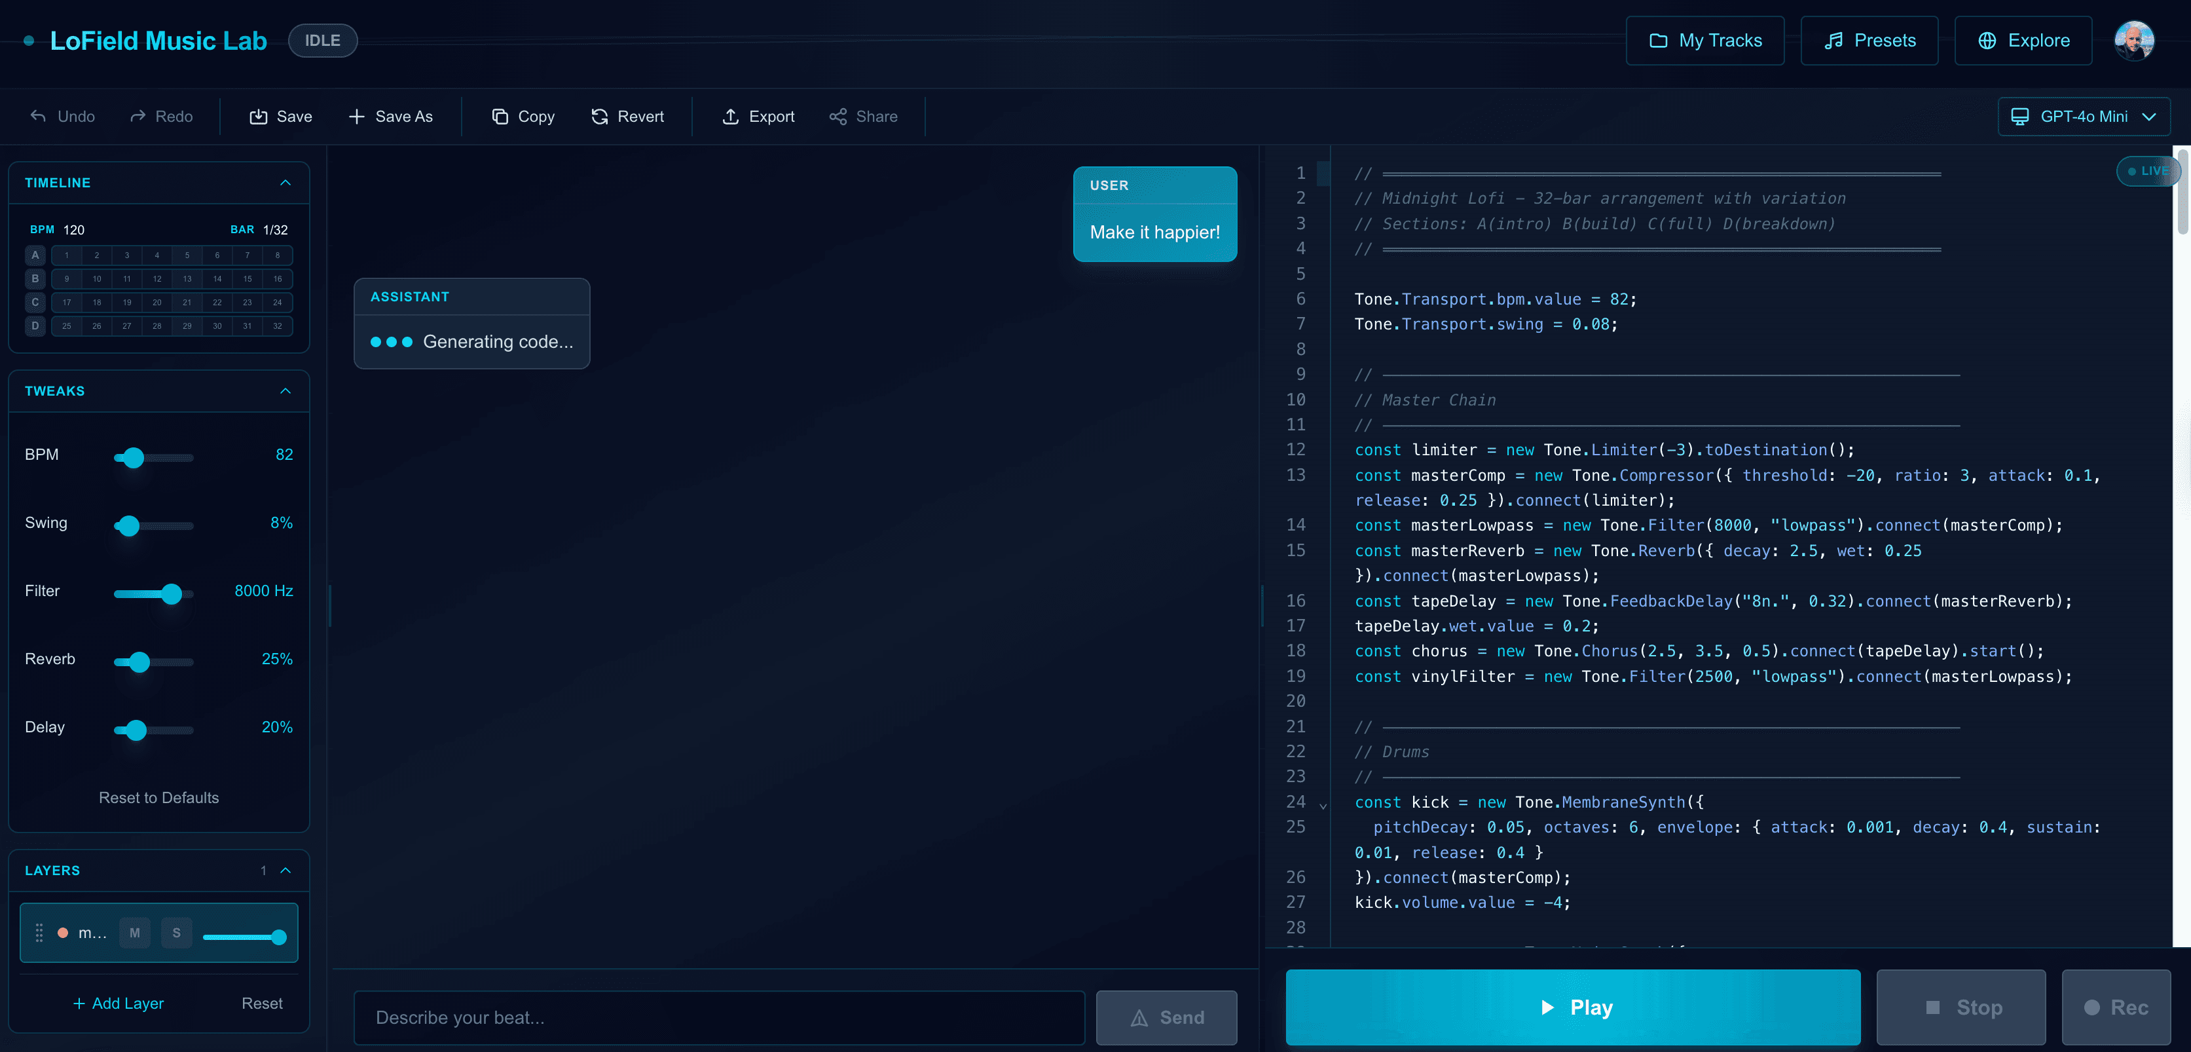Viewport: 2191px width, 1052px height.
Task: Click the Describe your beat input field
Action: click(x=719, y=1017)
